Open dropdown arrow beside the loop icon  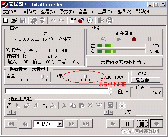pyautogui.click(x=127, y=92)
